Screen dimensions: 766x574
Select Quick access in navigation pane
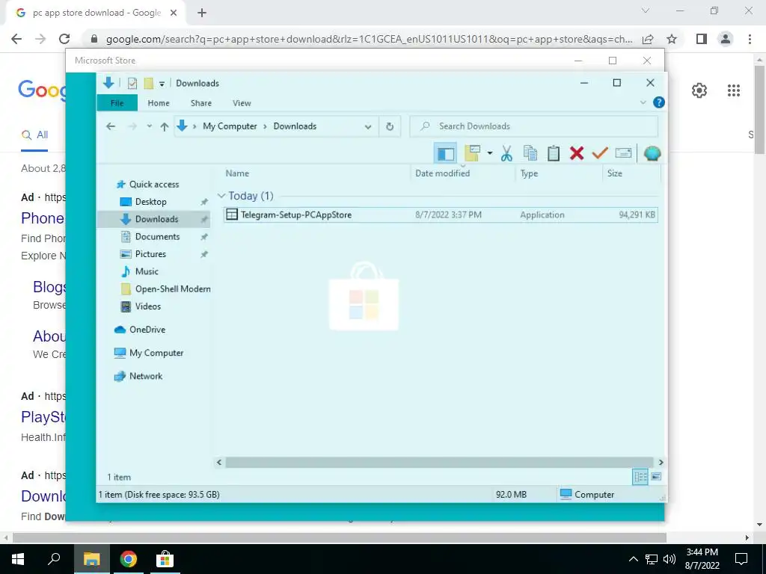pos(154,184)
